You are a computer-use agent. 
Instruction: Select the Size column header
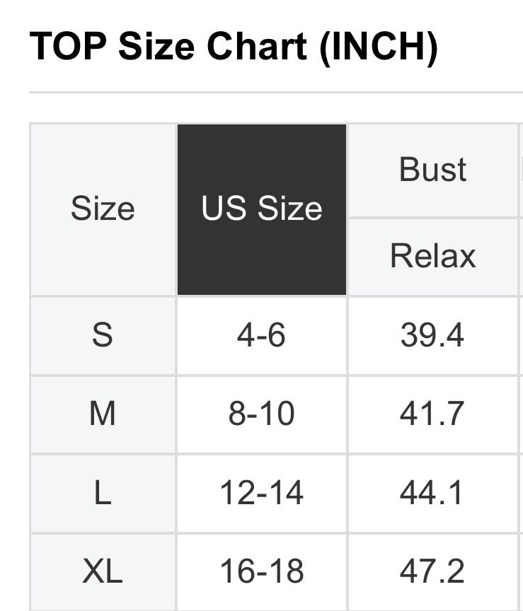103,209
